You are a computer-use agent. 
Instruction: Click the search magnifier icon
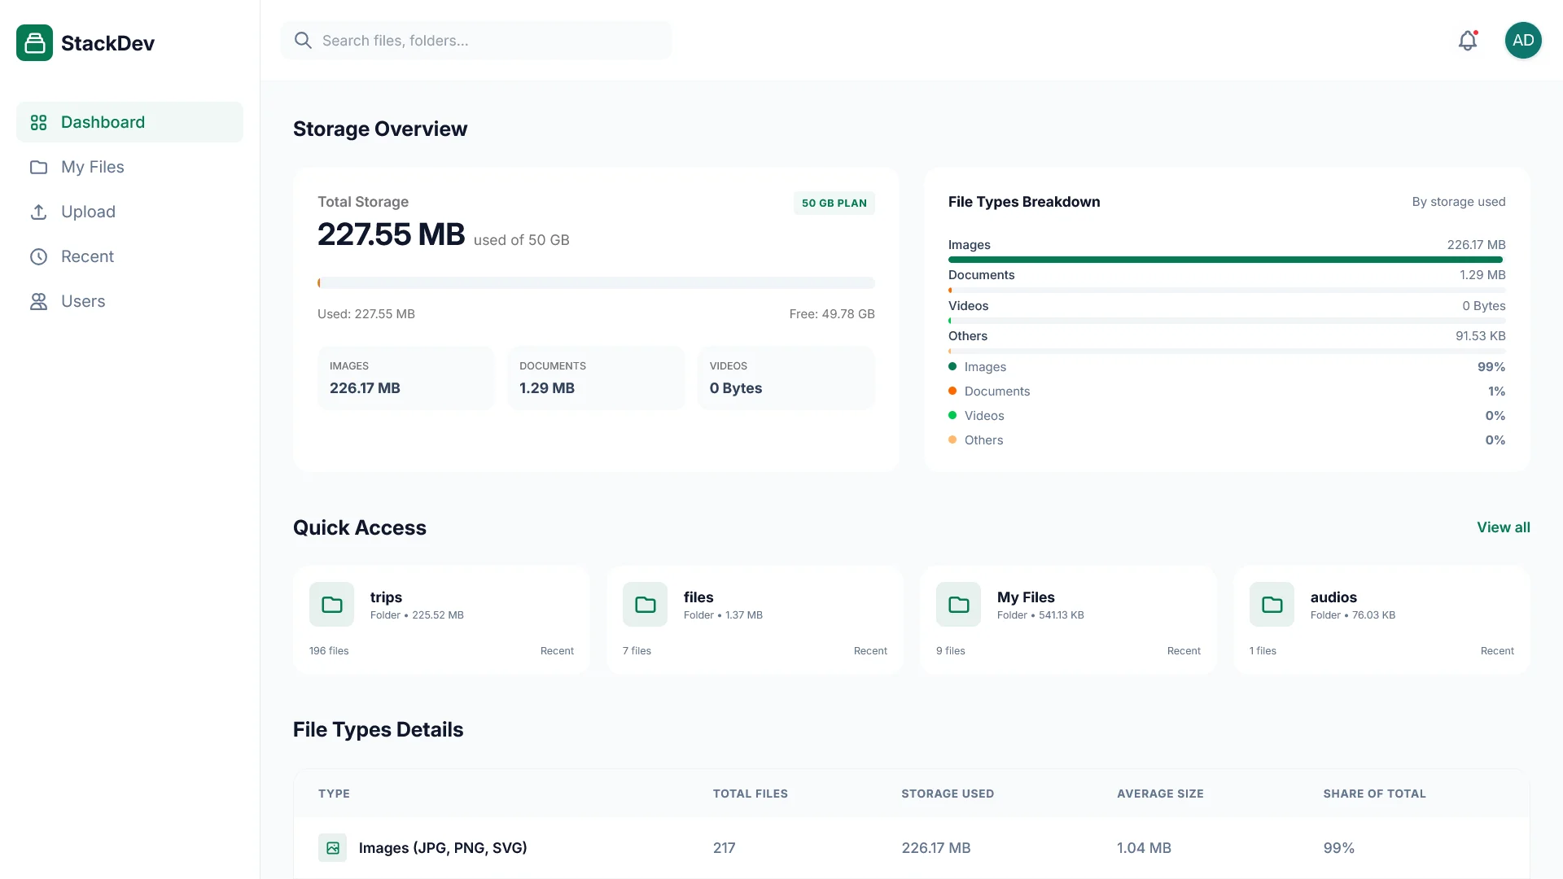pyautogui.click(x=303, y=41)
